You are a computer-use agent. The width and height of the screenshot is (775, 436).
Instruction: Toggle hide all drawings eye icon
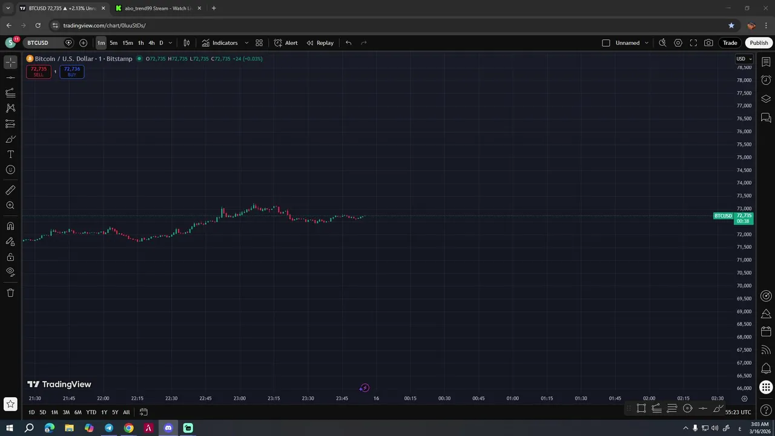(10, 272)
